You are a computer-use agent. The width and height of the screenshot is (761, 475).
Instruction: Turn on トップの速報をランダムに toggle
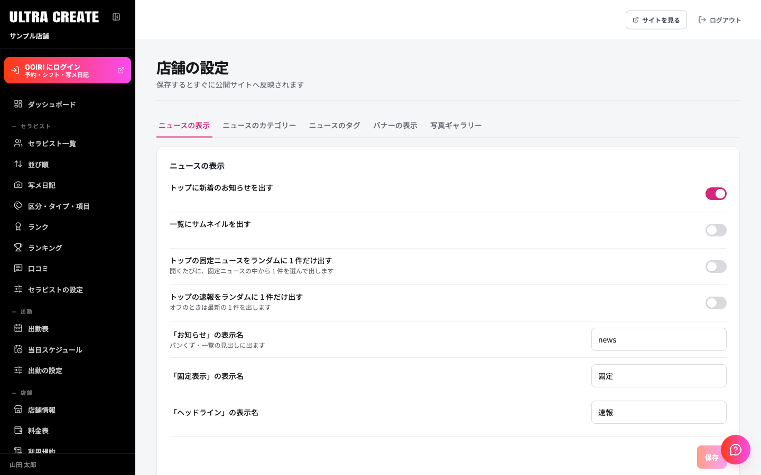point(716,303)
